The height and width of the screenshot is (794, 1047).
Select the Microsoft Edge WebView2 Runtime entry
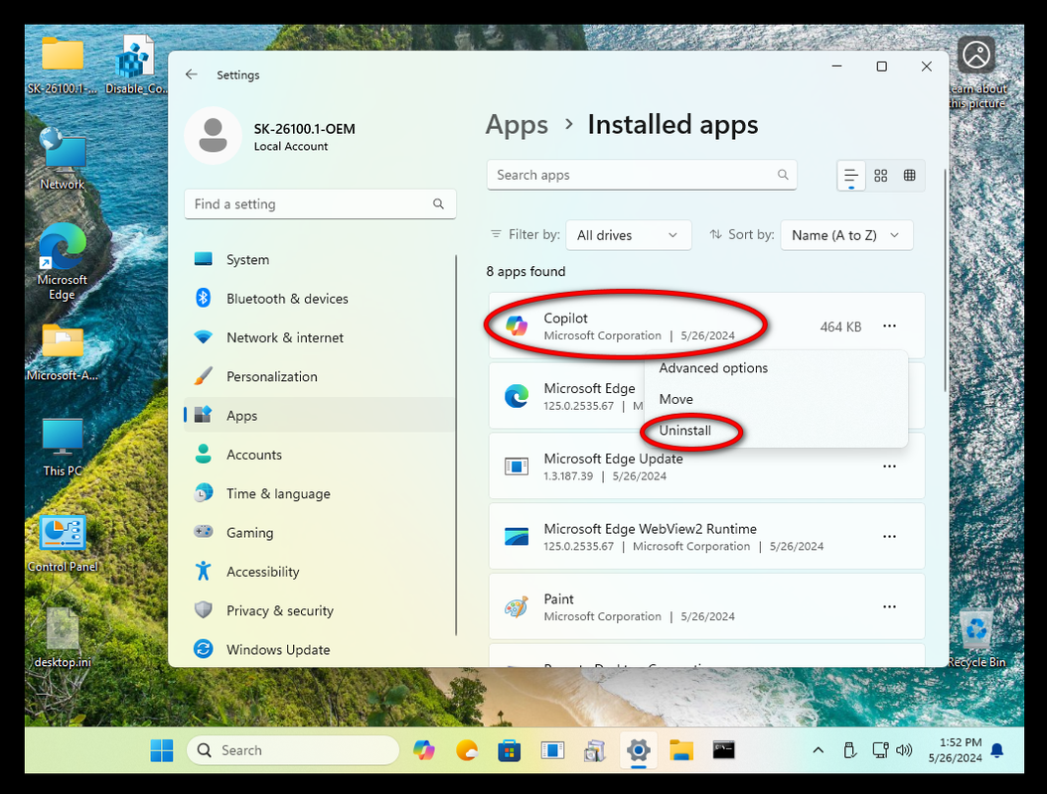tap(706, 537)
